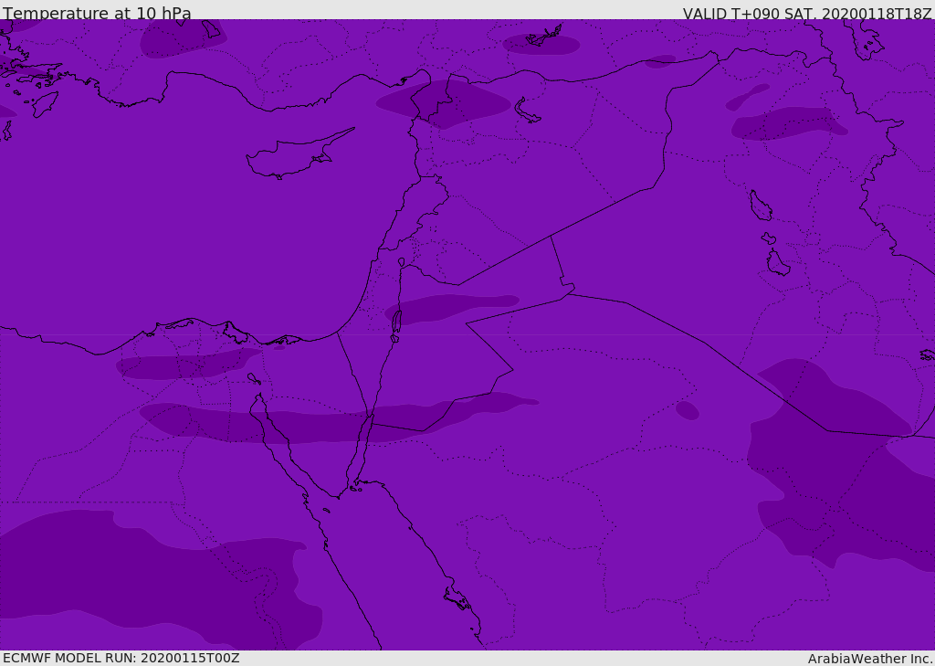Click the ArabiaWeather Inc. credit

tap(870, 659)
